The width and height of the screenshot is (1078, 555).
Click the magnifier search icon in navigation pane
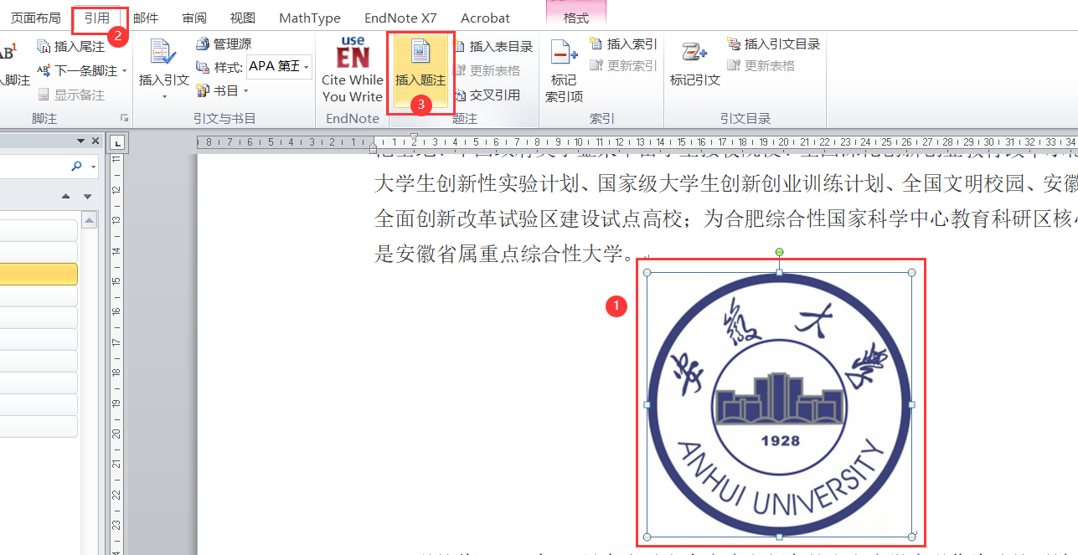point(76,167)
